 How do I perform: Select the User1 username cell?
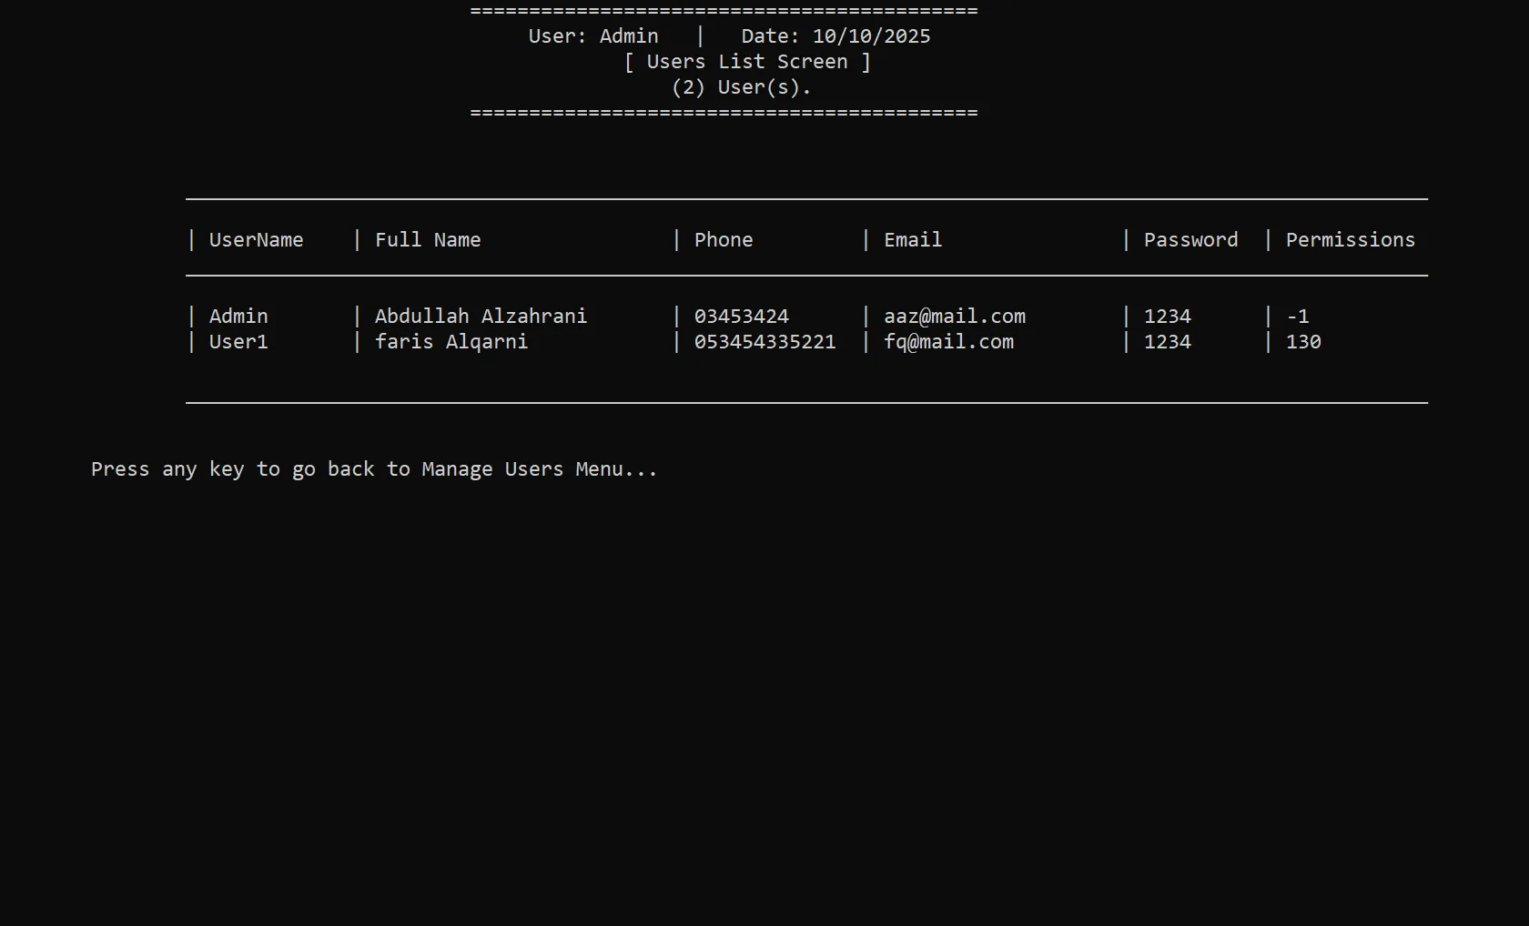[238, 342]
